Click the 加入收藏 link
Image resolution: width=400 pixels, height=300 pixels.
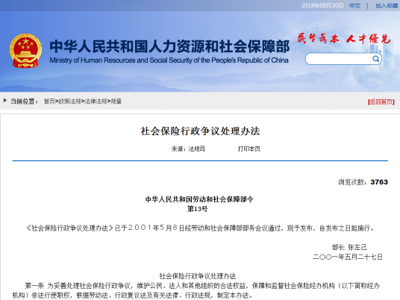[x=387, y=6]
